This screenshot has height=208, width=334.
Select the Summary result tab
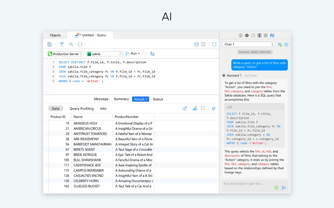point(121,99)
